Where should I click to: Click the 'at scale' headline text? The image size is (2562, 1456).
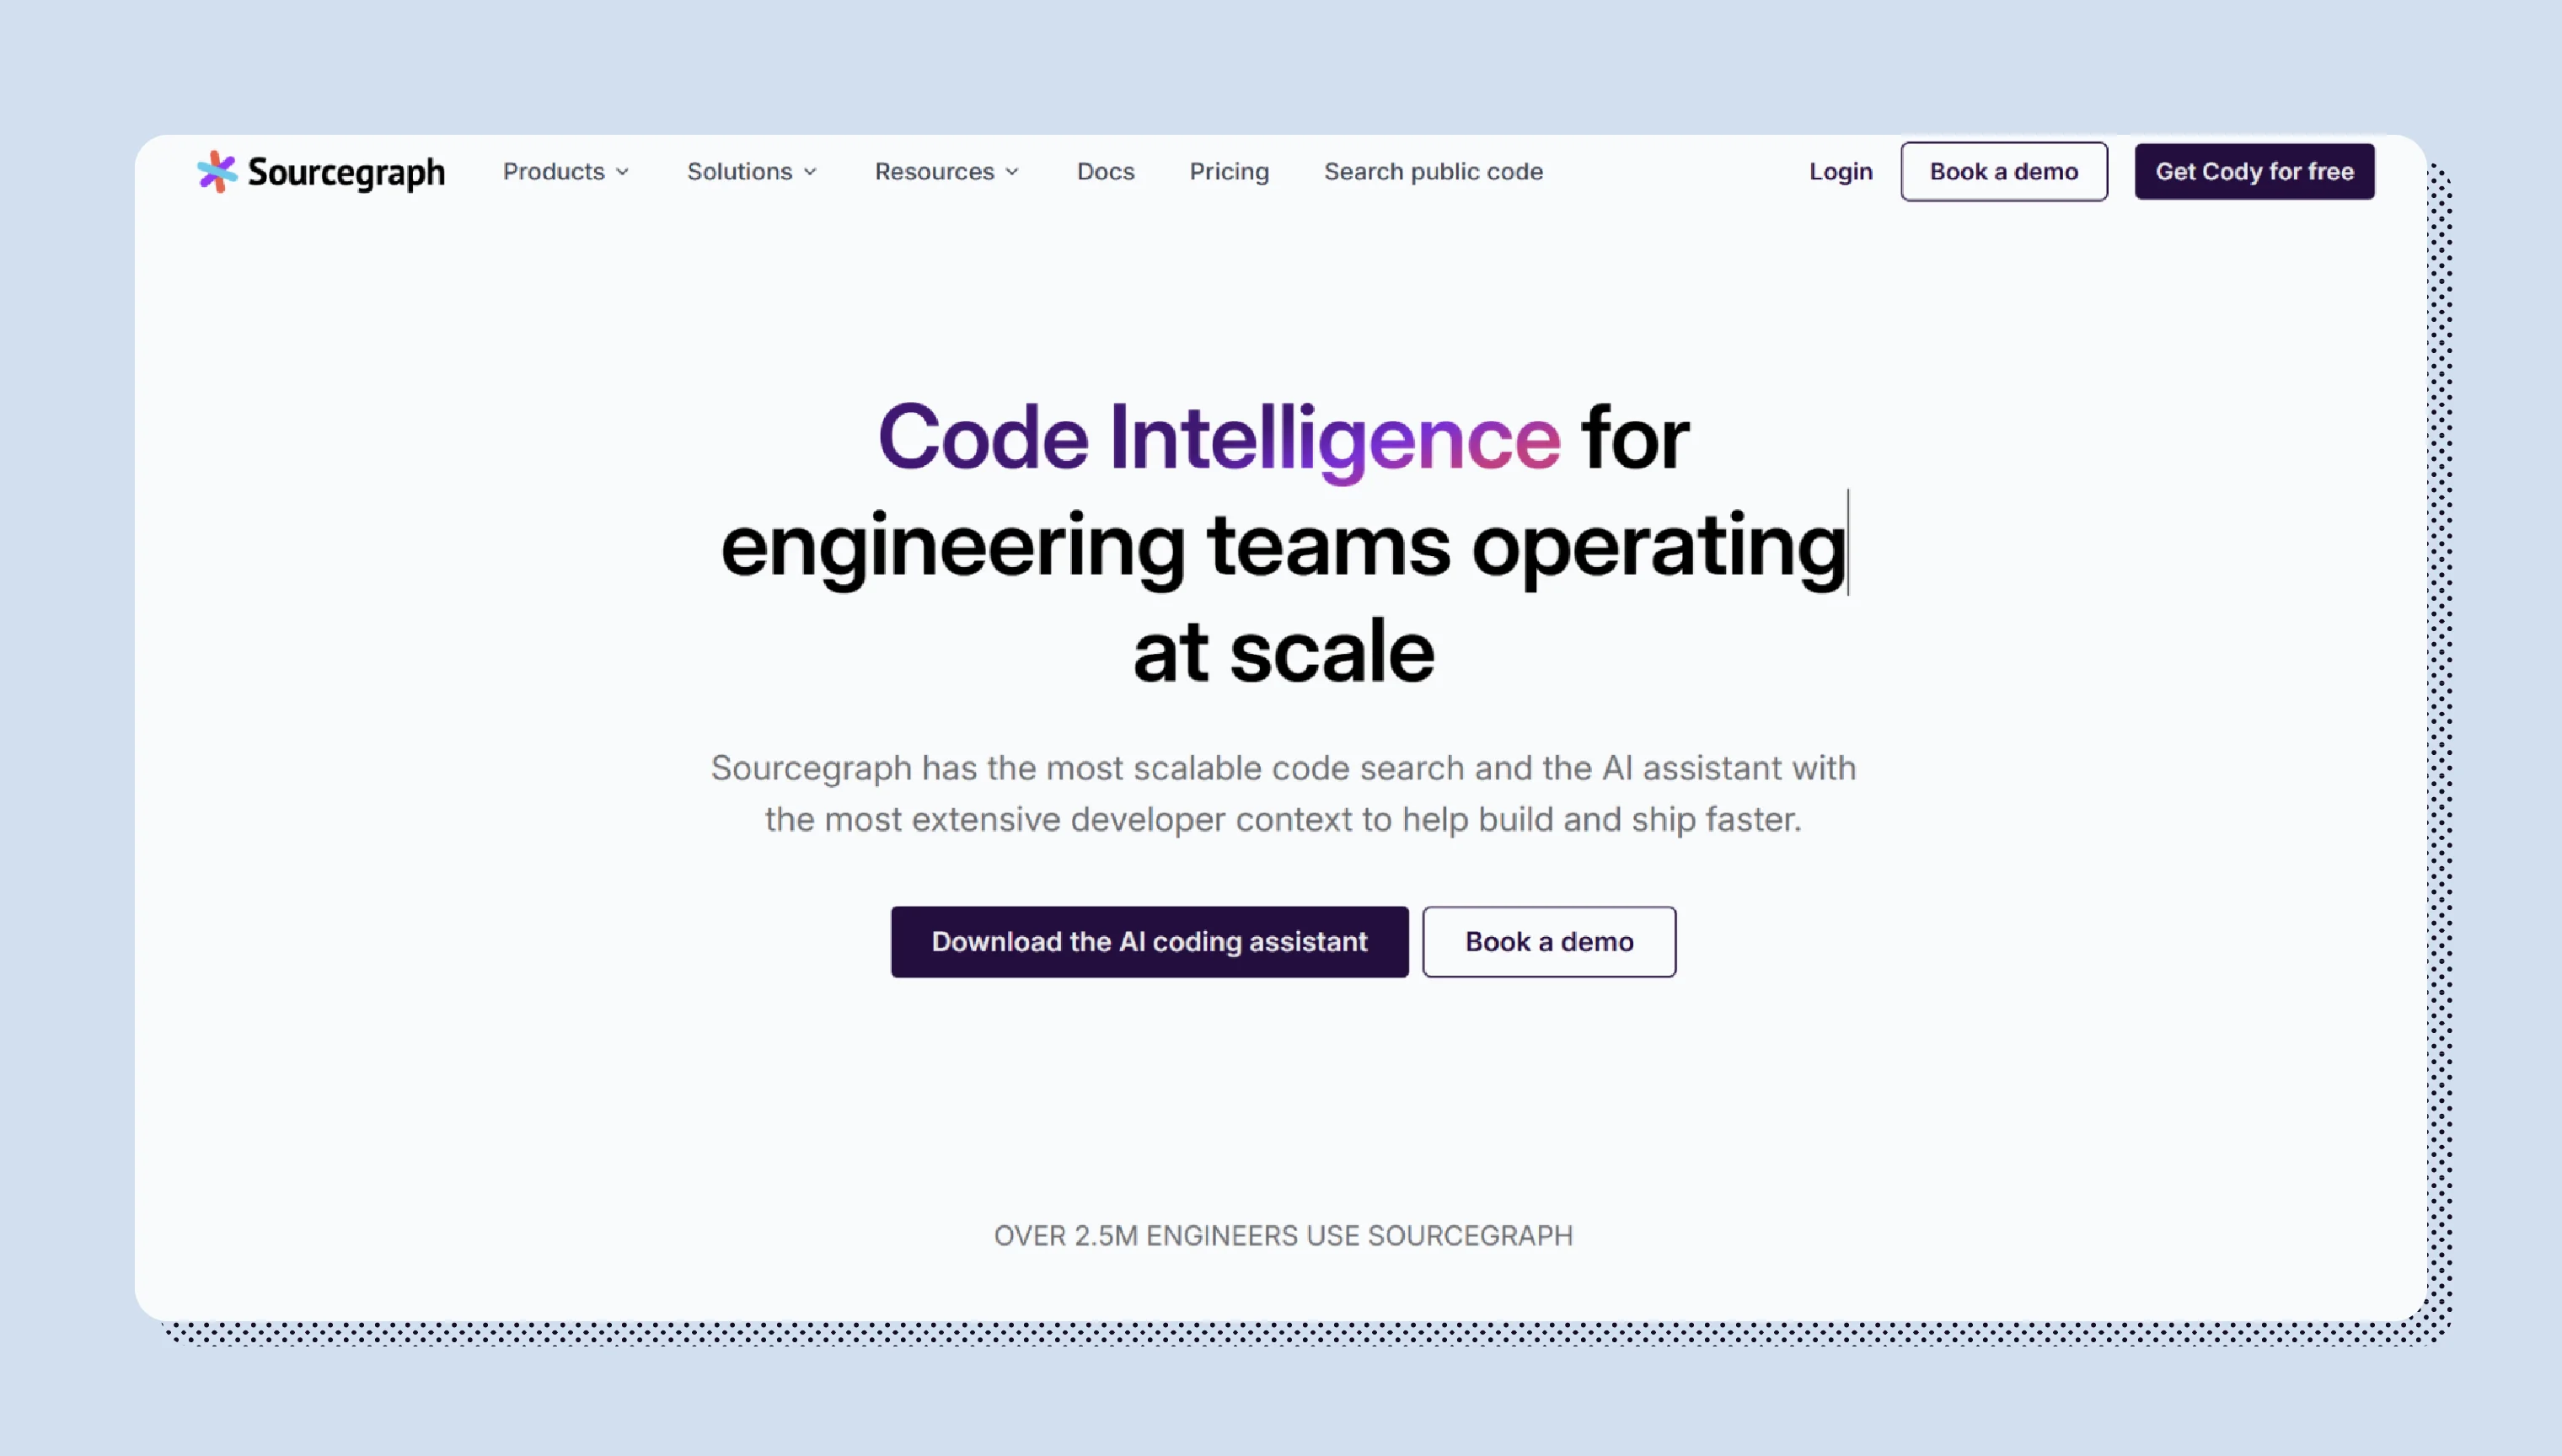pyautogui.click(x=1283, y=652)
